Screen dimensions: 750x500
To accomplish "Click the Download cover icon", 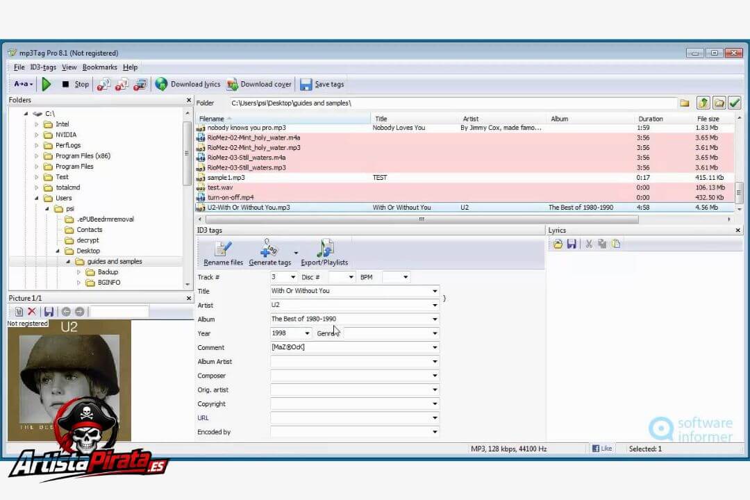I will pyautogui.click(x=233, y=84).
